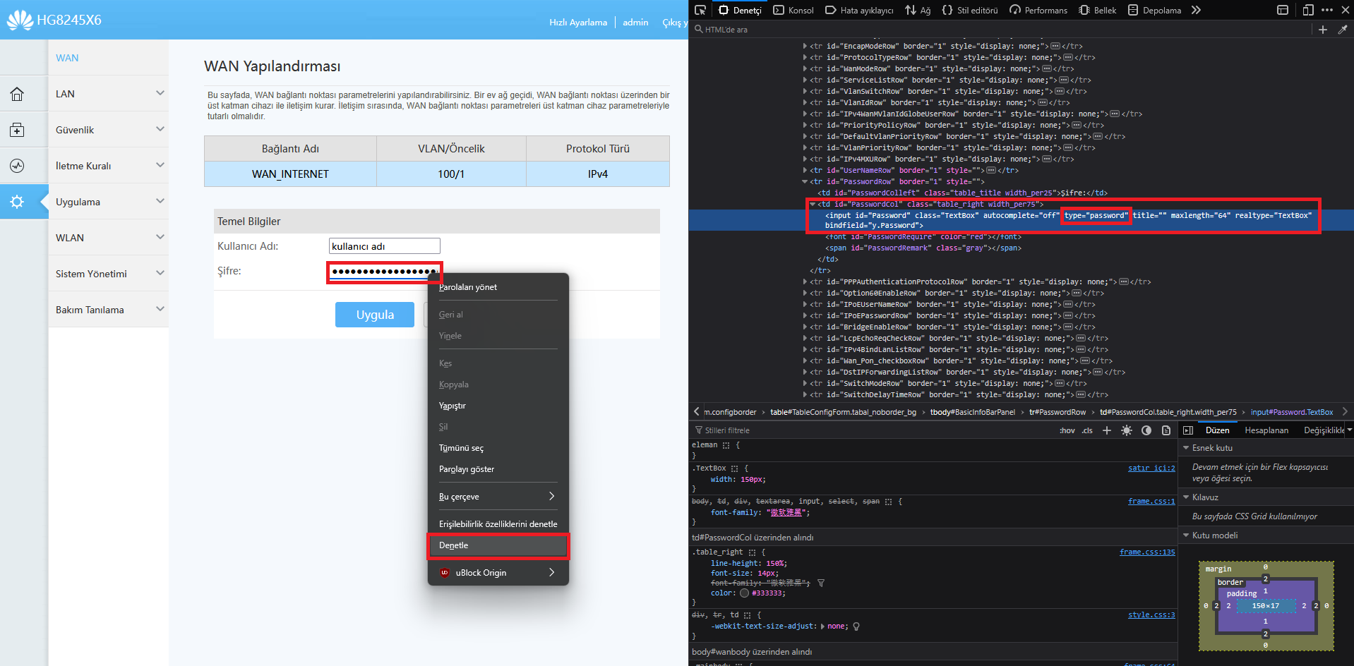
Task: Click the HTML'de ara search field
Action: tap(999, 30)
